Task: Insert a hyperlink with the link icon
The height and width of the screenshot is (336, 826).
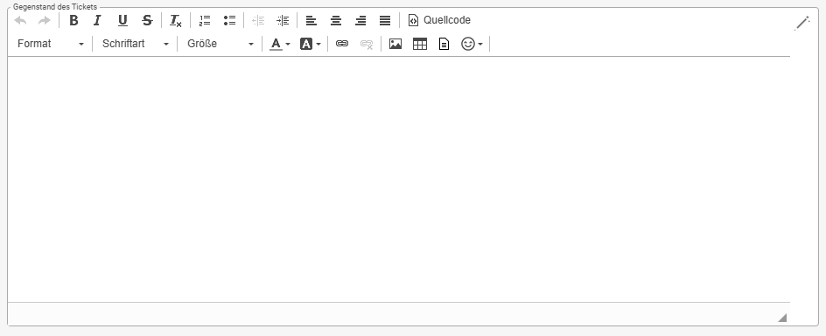Action: pyautogui.click(x=342, y=44)
